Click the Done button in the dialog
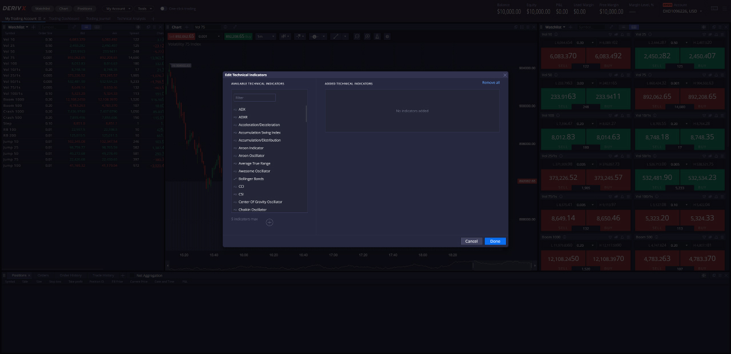Image resolution: width=731 pixels, height=354 pixels. (495, 241)
